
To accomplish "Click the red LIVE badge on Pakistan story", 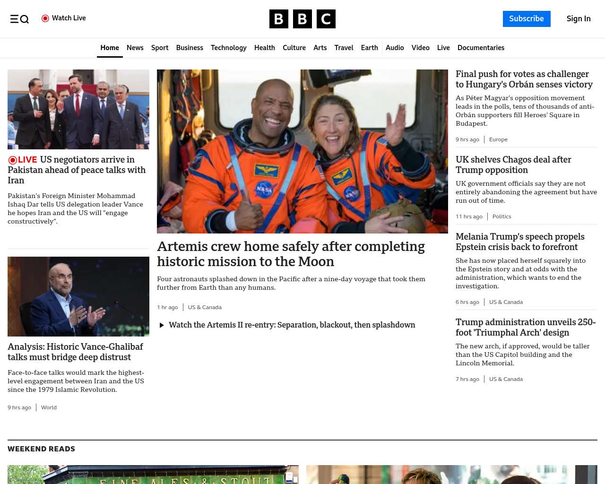I will click(x=23, y=160).
